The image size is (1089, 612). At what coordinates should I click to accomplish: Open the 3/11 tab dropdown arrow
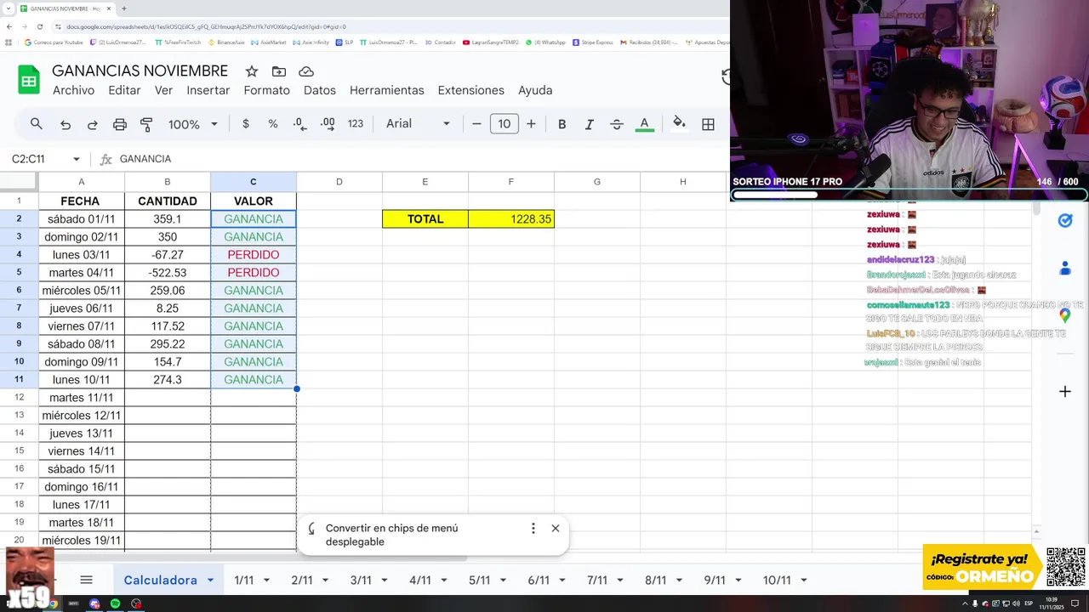[385, 581]
